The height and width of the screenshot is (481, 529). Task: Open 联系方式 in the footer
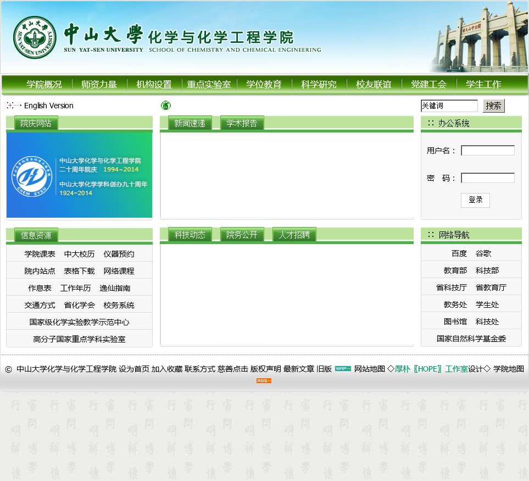pyautogui.click(x=200, y=369)
